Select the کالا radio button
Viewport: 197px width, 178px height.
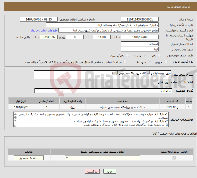(x=159, y=55)
